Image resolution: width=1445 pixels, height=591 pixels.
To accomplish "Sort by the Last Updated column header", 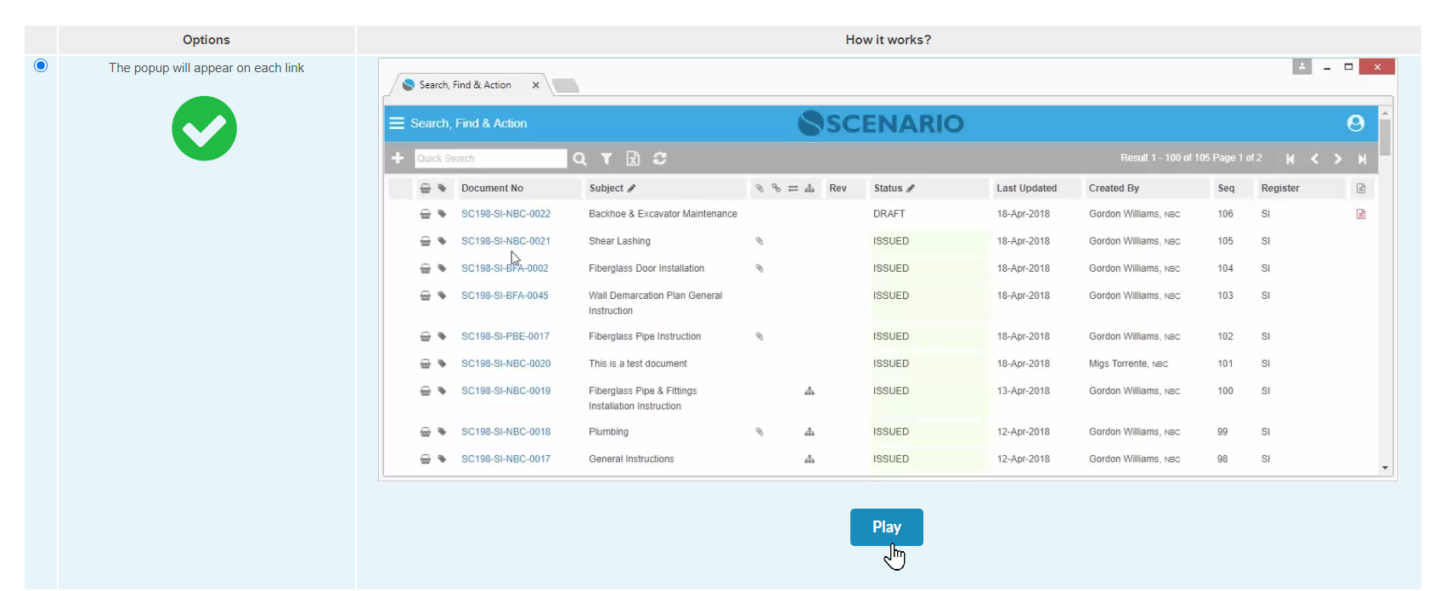I will (x=1026, y=189).
